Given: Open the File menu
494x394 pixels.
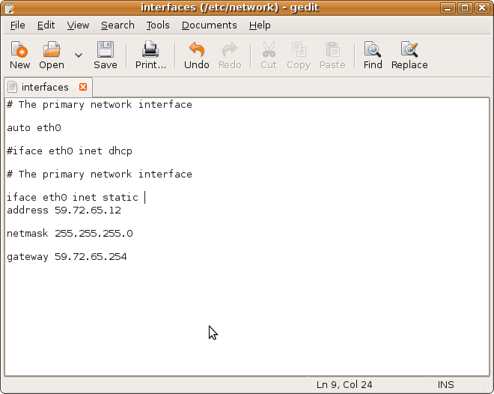Looking at the screenshot, I should (17, 25).
